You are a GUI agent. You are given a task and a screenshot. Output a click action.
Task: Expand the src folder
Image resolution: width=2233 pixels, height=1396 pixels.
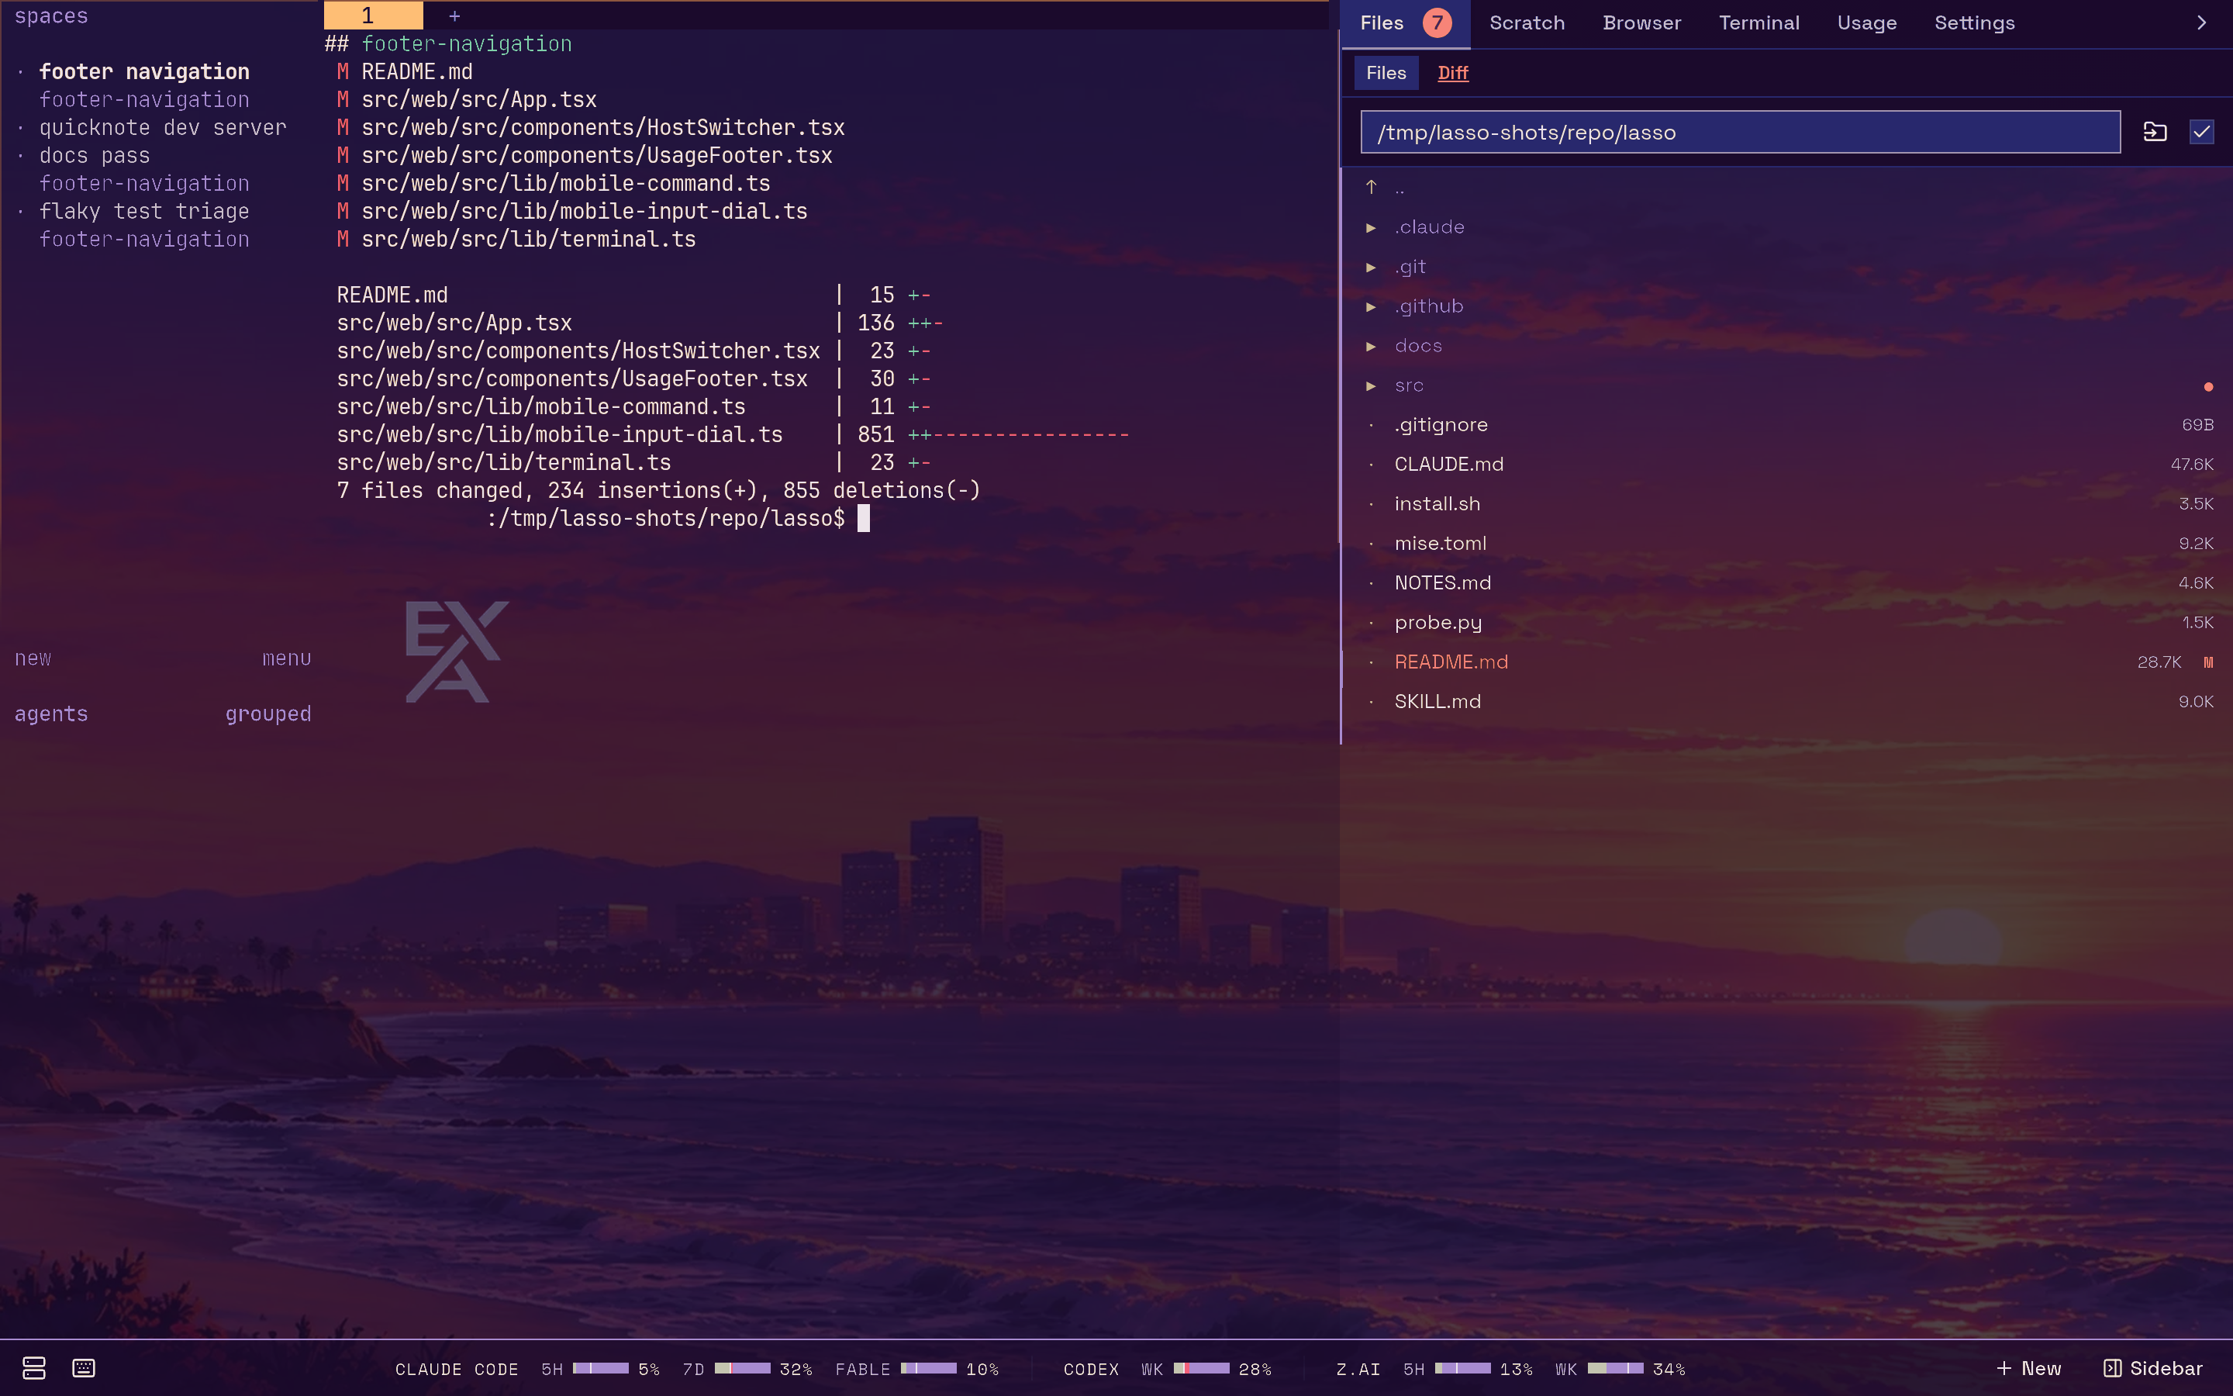(1371, 387)
